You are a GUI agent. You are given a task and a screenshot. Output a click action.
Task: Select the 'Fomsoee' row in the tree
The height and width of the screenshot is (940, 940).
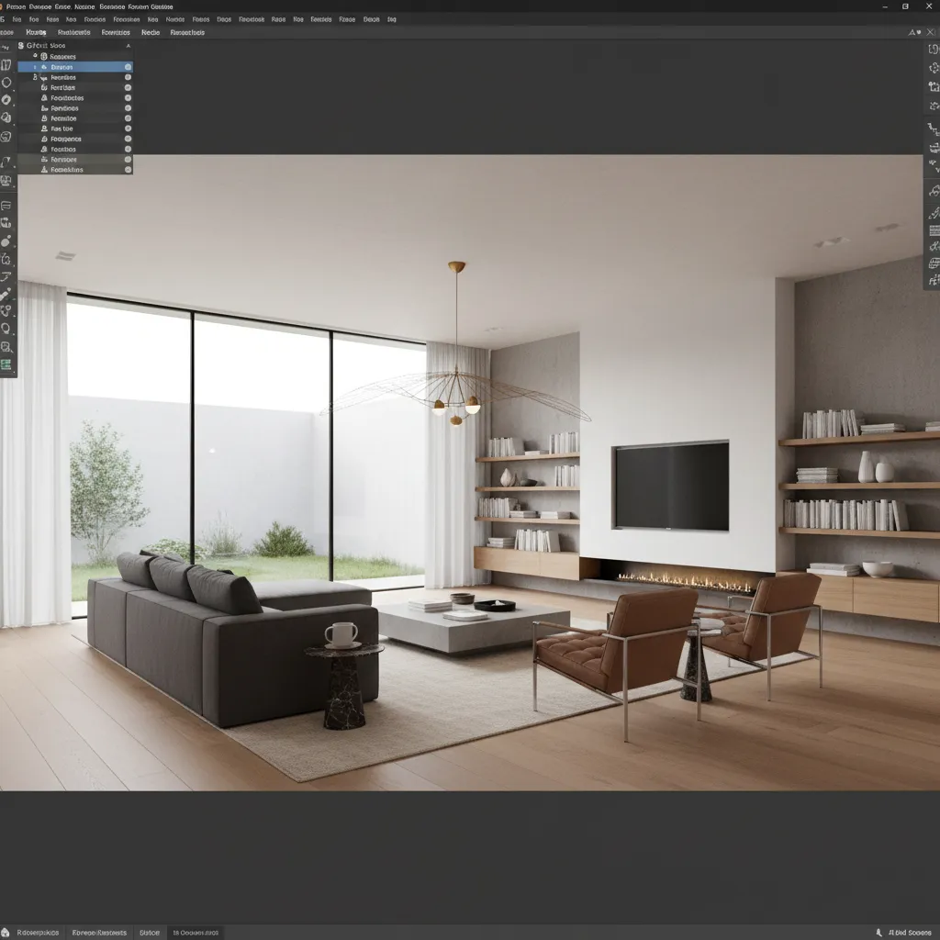click(75, 160)
